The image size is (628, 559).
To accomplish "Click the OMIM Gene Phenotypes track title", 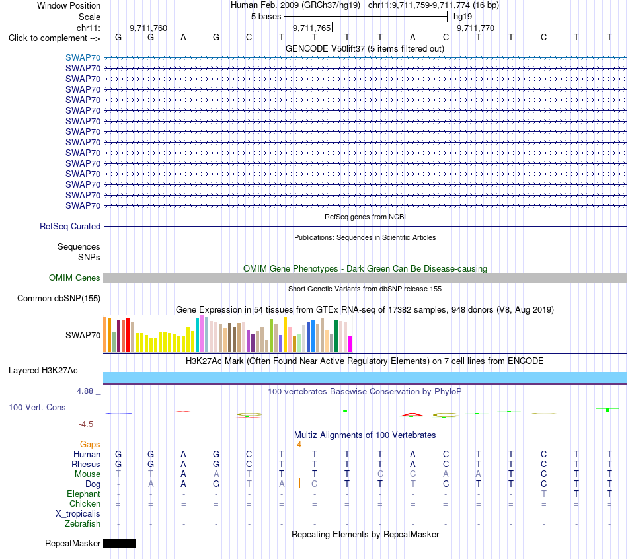I will pos(365,268).
